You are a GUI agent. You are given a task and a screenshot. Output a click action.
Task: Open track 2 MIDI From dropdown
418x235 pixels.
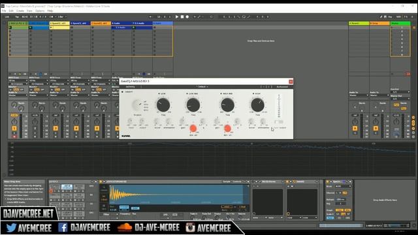click(x=39, y=80)
